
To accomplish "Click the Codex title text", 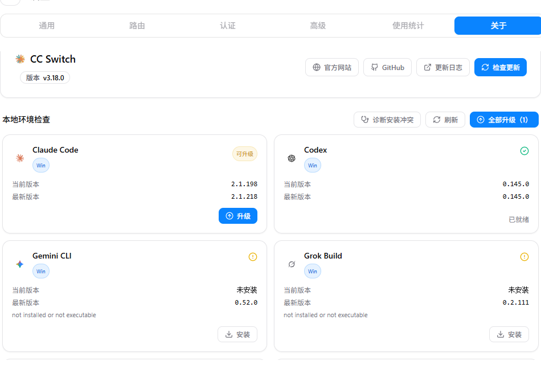I will 315,150.
